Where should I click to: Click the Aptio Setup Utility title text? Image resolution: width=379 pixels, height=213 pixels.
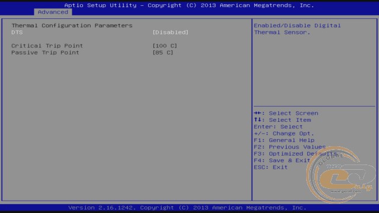[189, 5]
